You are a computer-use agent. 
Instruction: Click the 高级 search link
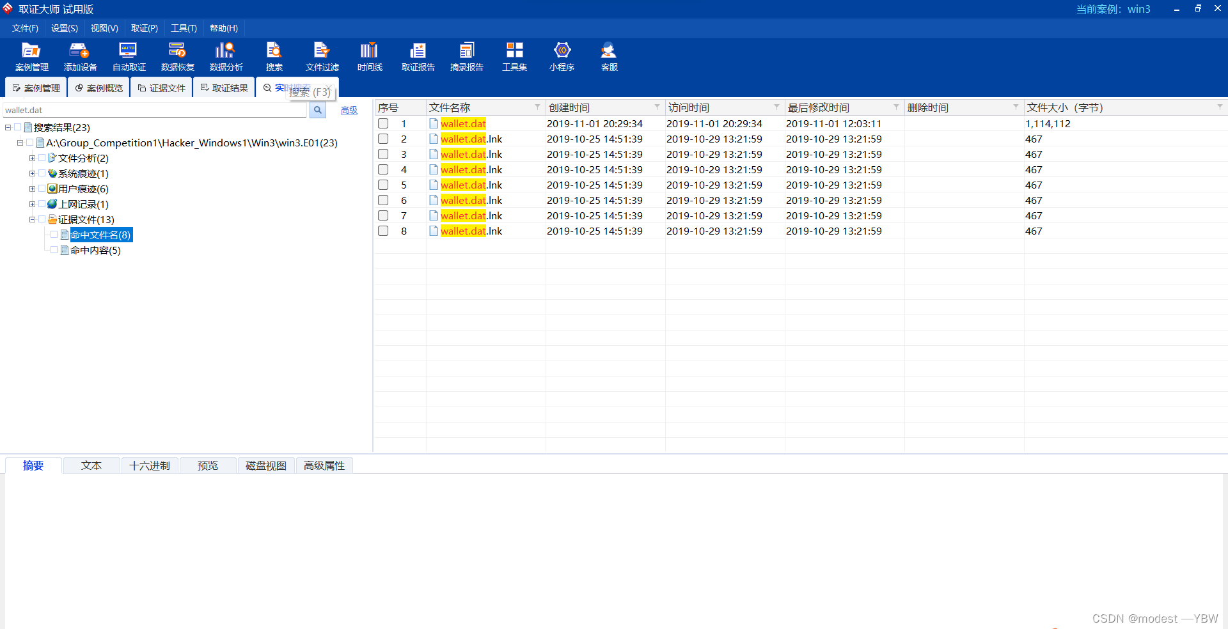(349, 109)
